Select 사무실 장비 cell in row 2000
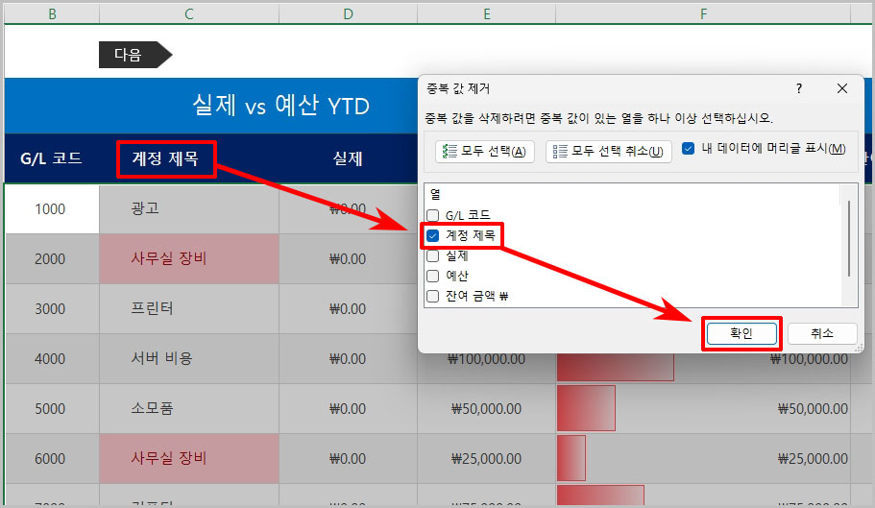 [x=189, y=258]
